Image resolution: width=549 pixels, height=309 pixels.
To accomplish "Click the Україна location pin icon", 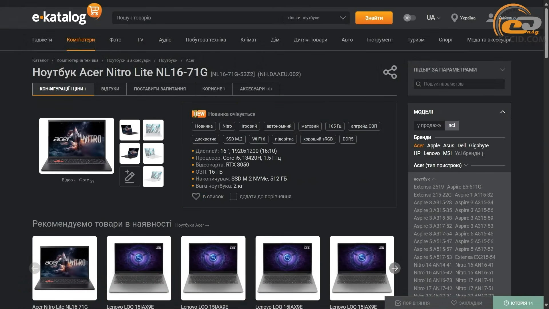I will pyautogui.click(x=454, y=18).
